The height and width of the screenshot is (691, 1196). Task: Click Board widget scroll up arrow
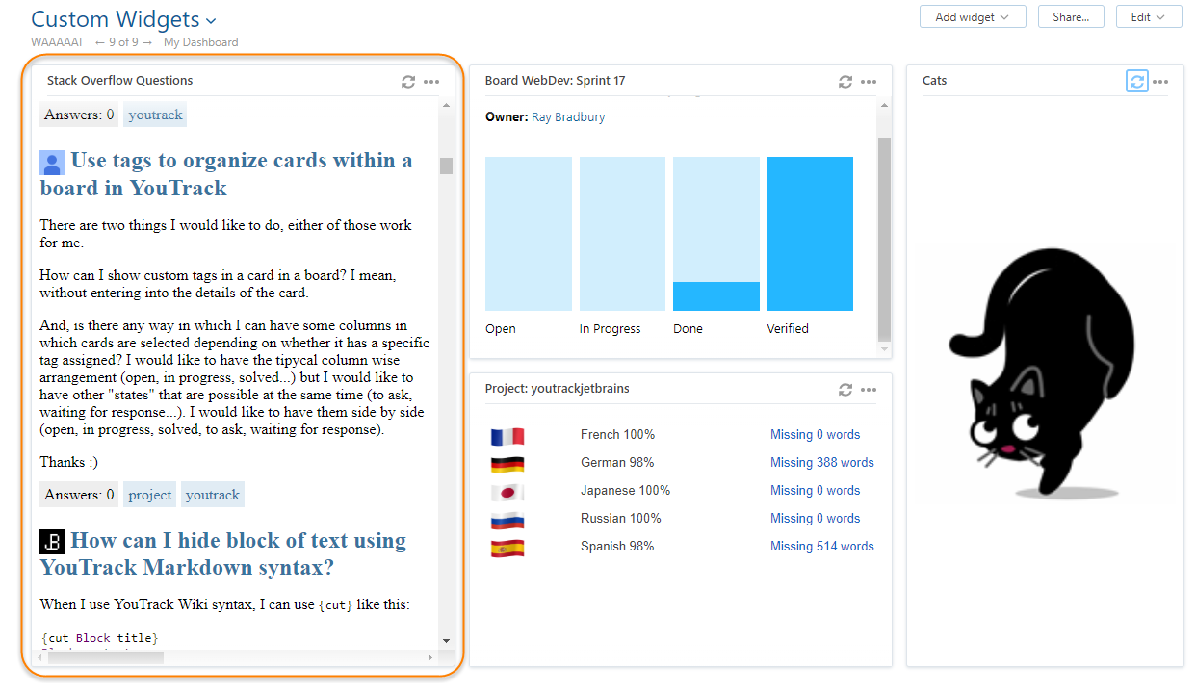pos(885,105)
